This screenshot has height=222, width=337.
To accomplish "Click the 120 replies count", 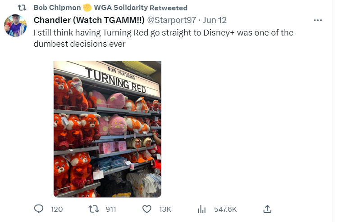I will coord(57,209).
